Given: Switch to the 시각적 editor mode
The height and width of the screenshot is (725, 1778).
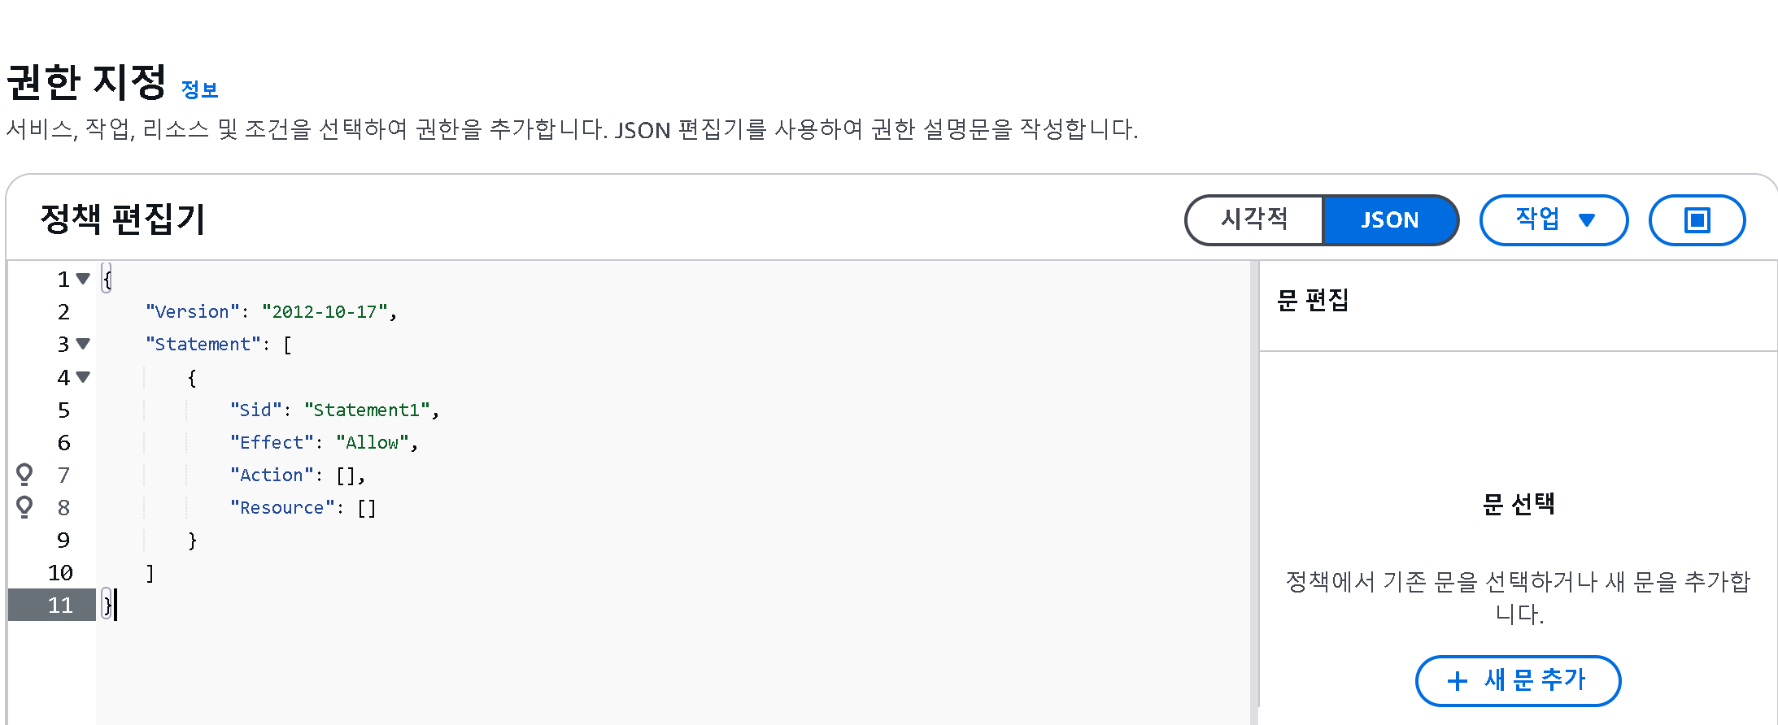Looking at the screenshot, I should [x=1254, y=220].
